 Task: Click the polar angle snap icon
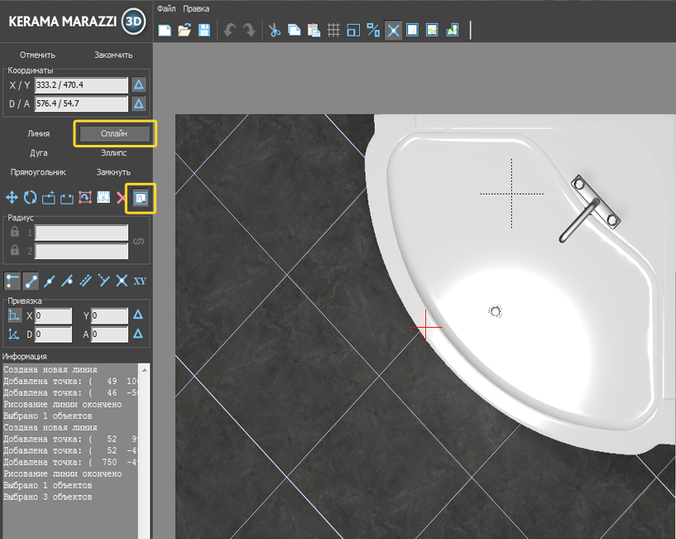click(14, 334)
